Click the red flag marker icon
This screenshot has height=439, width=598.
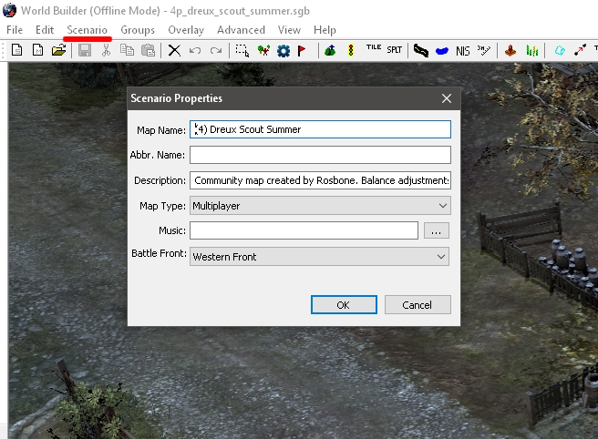(302, 50)
